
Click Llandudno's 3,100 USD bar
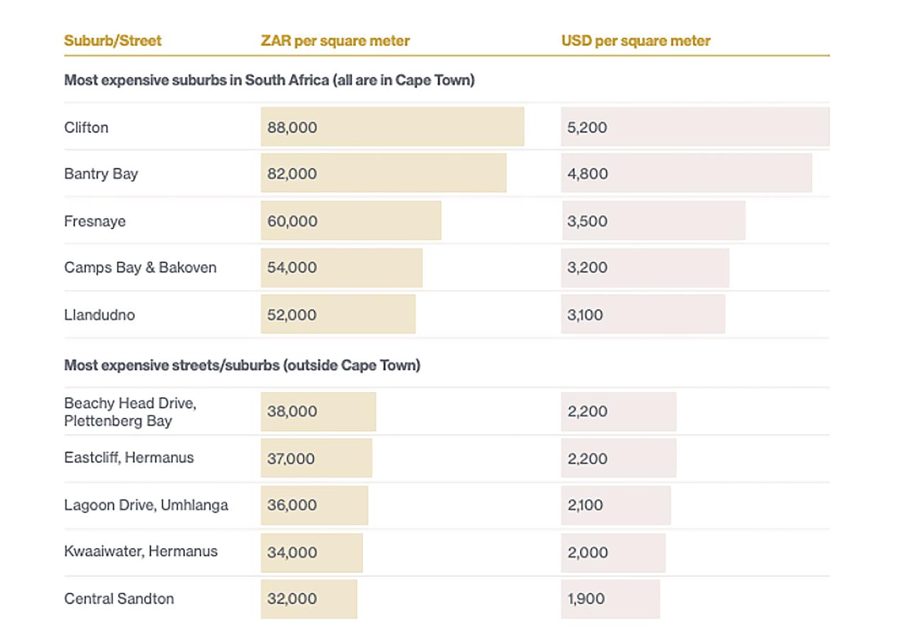tap(643, 315)
